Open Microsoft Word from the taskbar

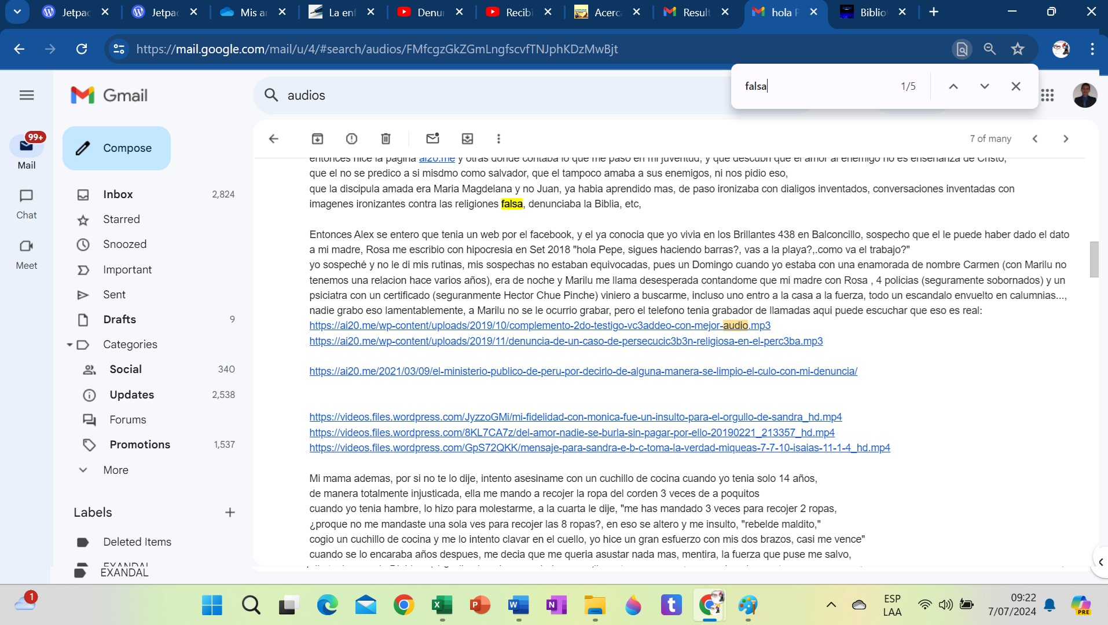point(518,605)
